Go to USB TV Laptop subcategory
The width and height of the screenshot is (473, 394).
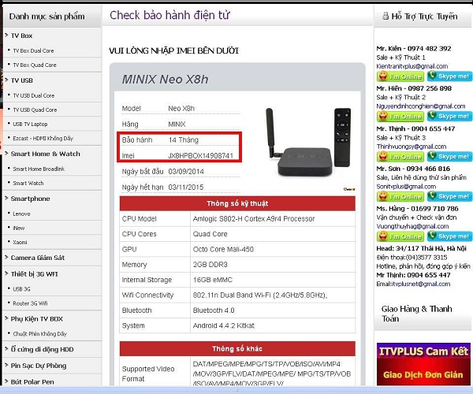(30, 125)
